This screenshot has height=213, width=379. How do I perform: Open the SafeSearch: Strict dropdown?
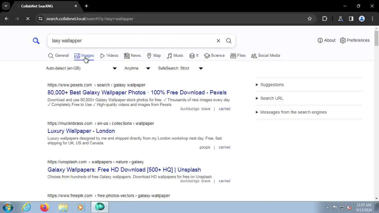point(180,68)
